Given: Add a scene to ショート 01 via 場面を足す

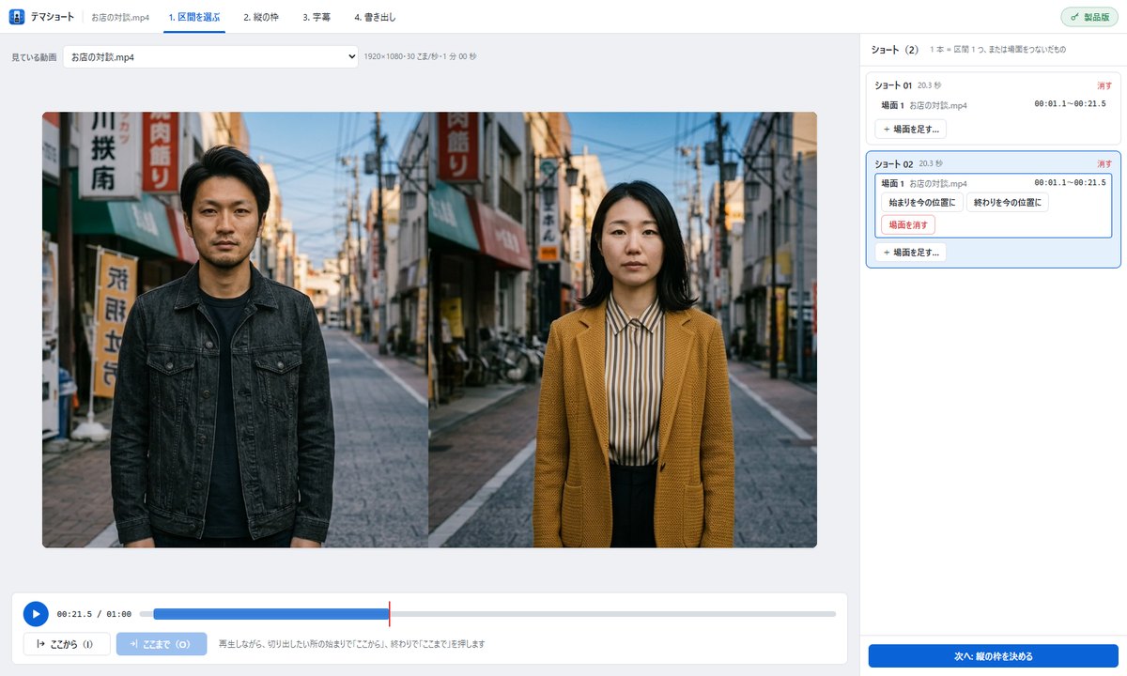Looking at the screenshot, I should click(x=910, y=129).
